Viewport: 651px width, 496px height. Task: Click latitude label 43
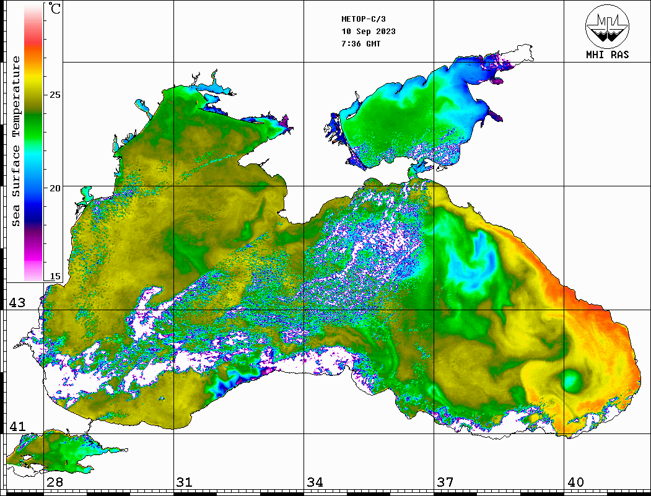pyautogui.click(x=17, y=303)
